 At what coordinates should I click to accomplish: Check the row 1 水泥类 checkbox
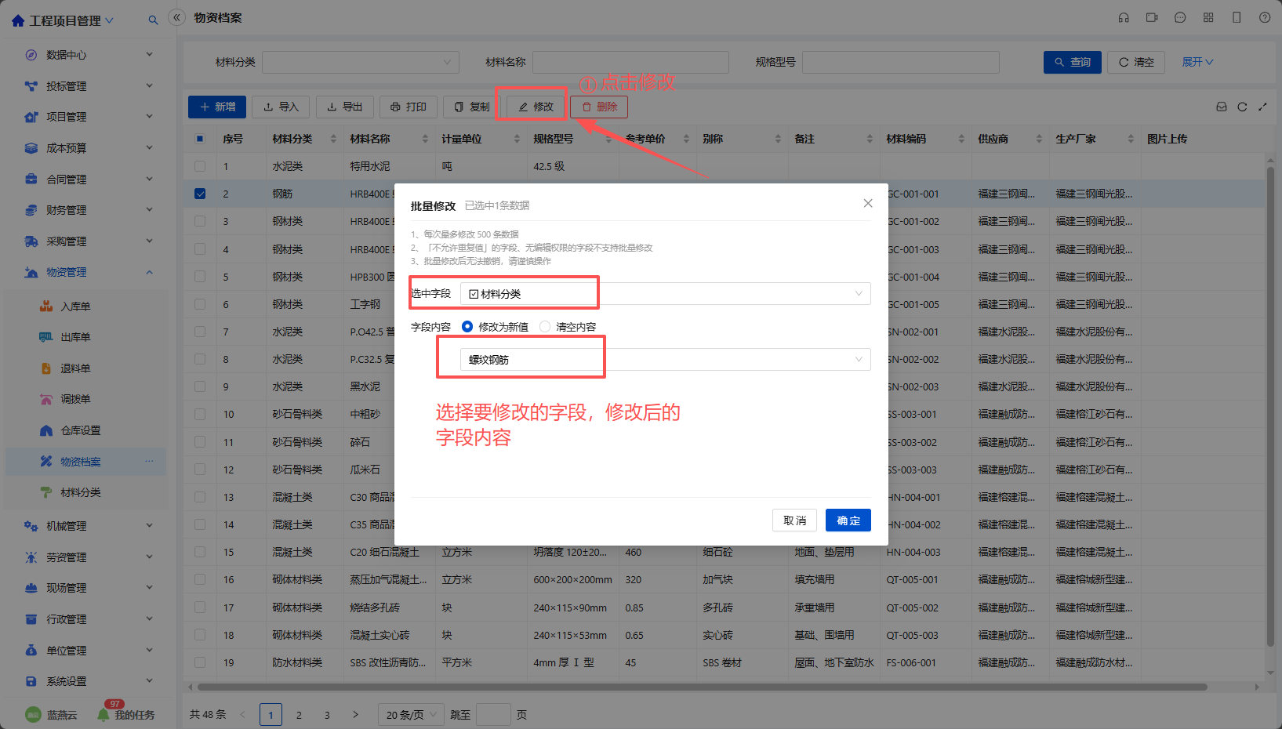coord(200,166)
